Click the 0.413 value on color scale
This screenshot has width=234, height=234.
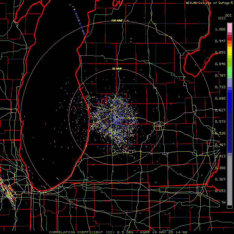click(x=220, y=156)
